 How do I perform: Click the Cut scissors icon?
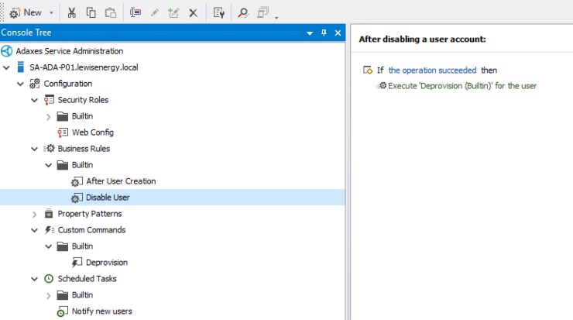click(71, 13)
